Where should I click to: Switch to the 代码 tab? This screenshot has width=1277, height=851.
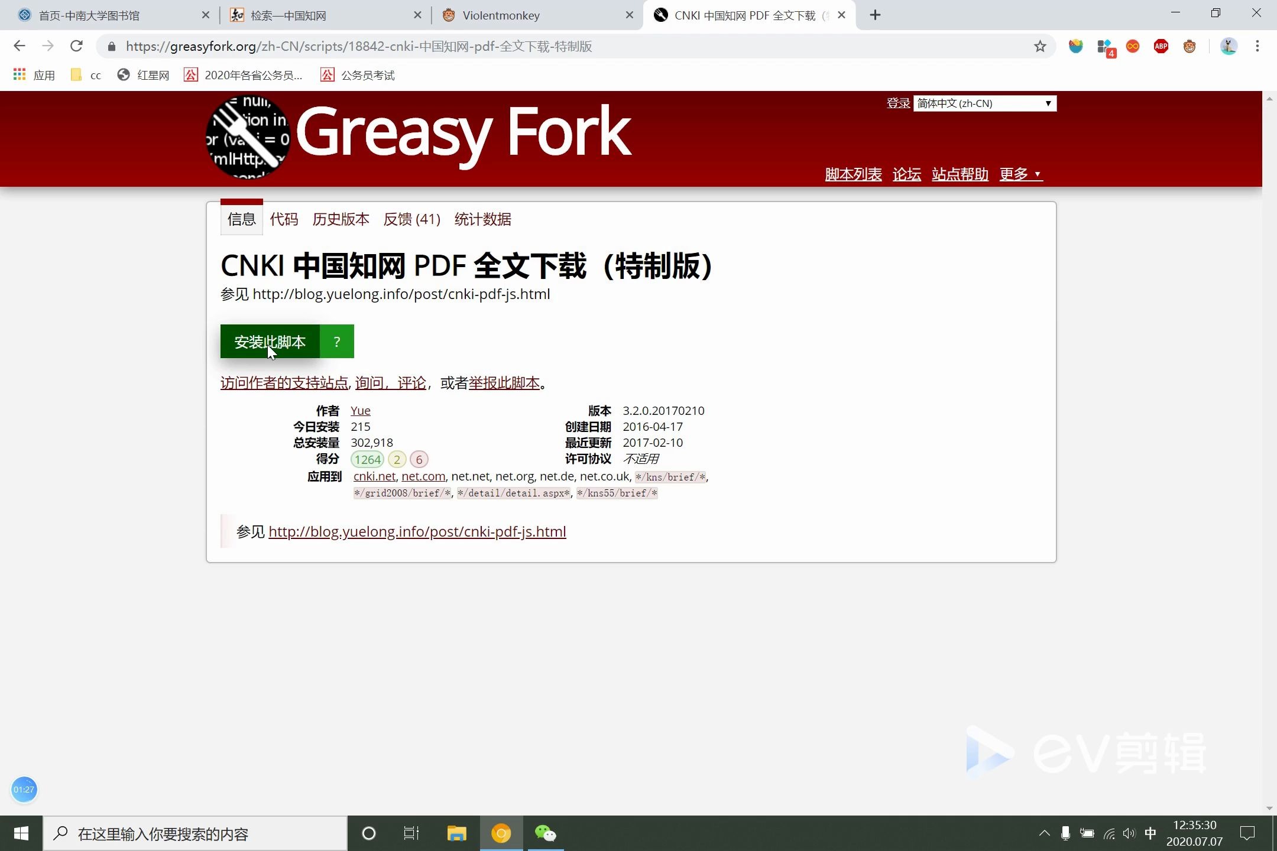click(x=284, y=219)
